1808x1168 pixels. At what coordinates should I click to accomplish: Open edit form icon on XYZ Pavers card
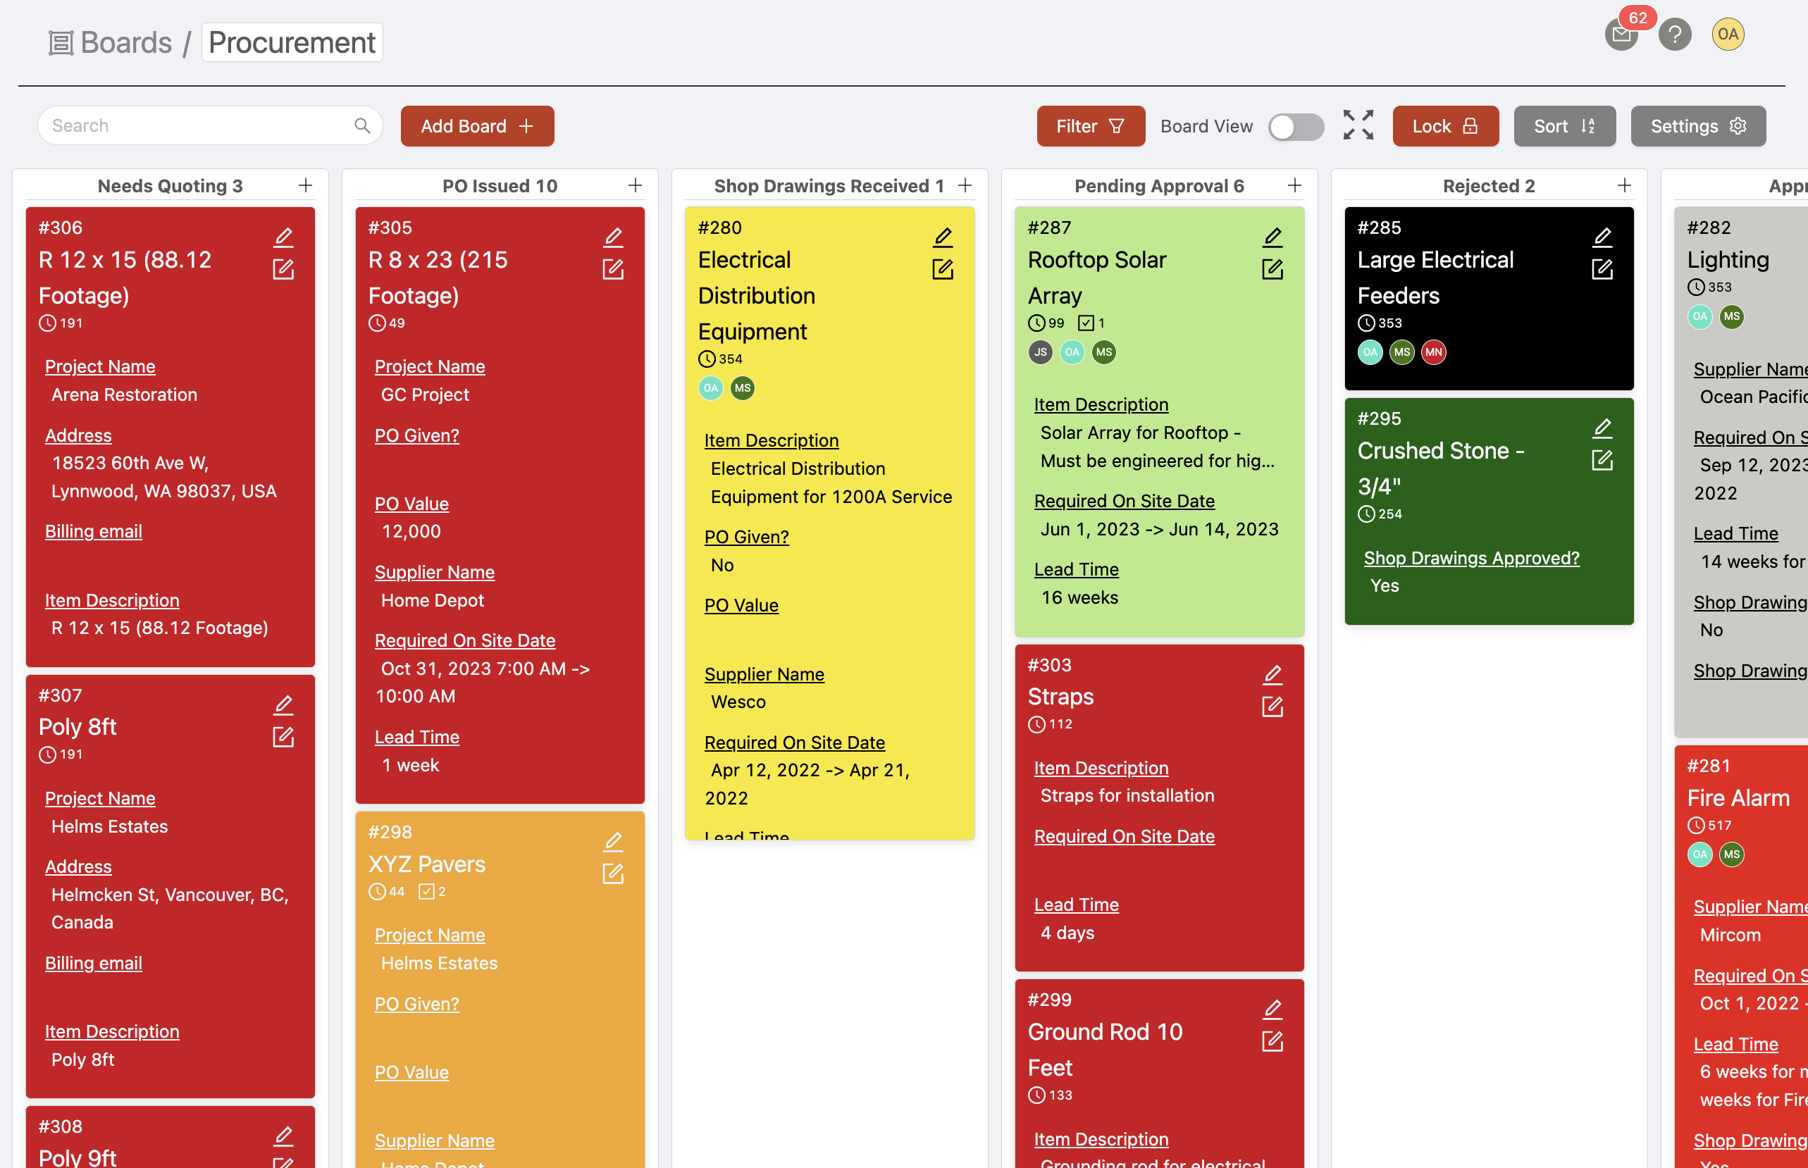tap(614, 874)
